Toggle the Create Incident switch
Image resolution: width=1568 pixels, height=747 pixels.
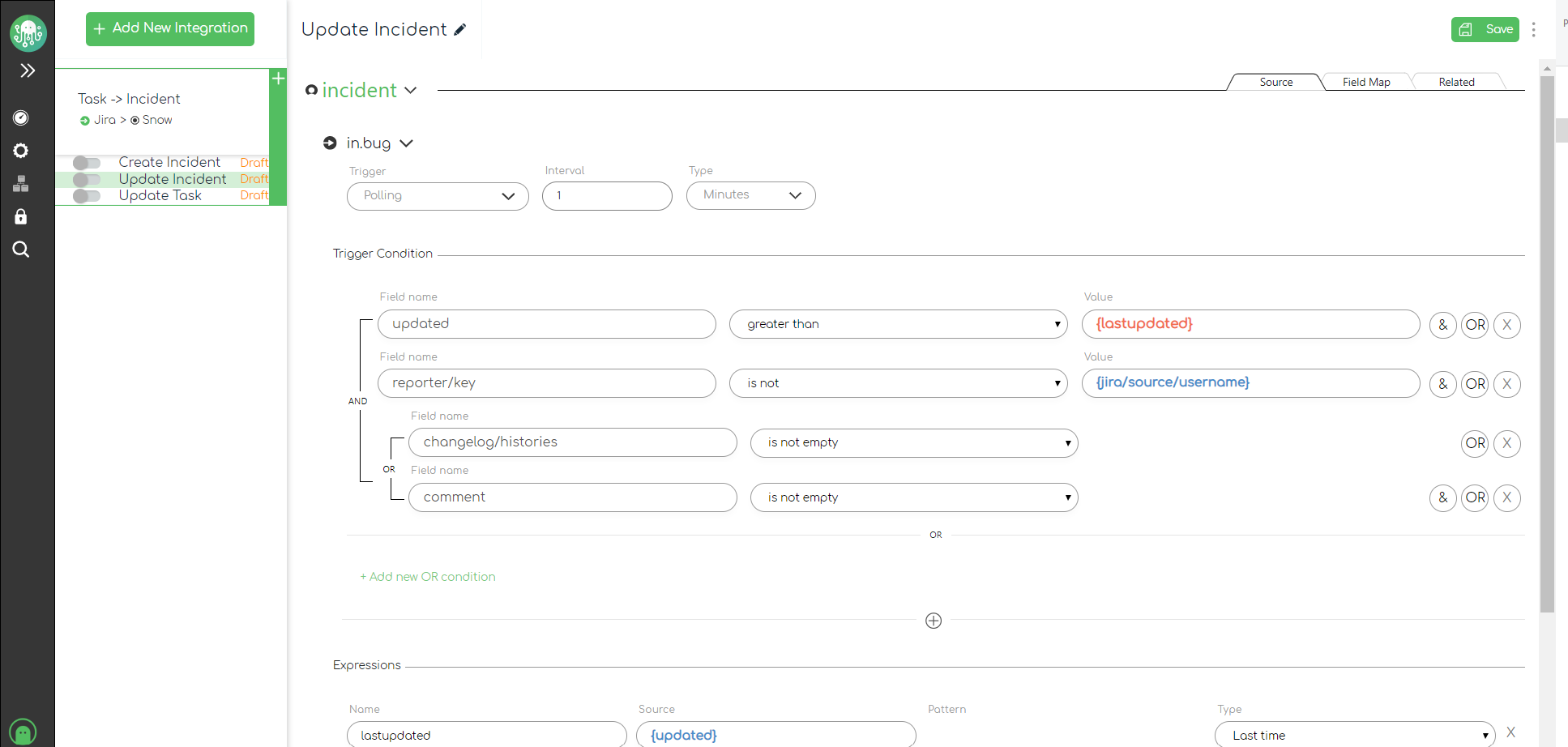click(x=87, y=163)
